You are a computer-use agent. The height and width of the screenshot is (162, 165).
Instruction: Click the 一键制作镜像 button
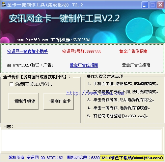pyautogui.click(x=23, y=101)
